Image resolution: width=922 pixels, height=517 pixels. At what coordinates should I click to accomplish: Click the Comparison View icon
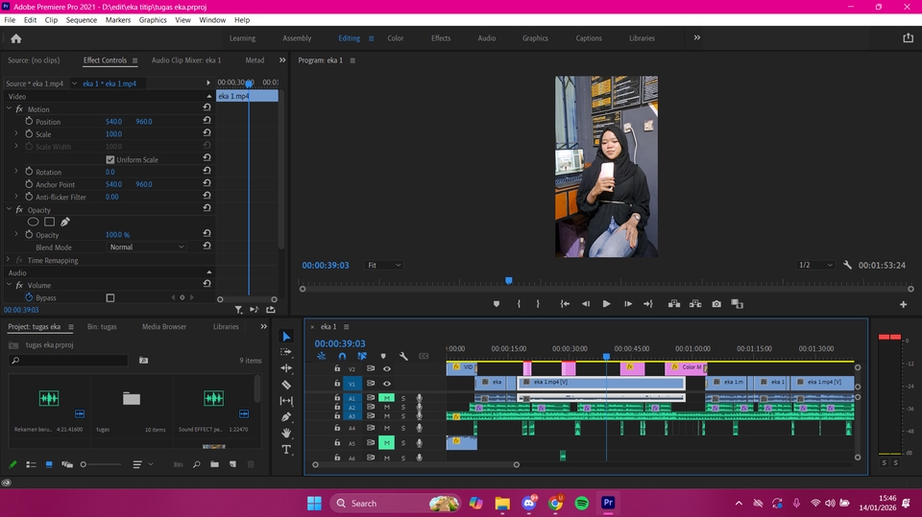(737, 304)
